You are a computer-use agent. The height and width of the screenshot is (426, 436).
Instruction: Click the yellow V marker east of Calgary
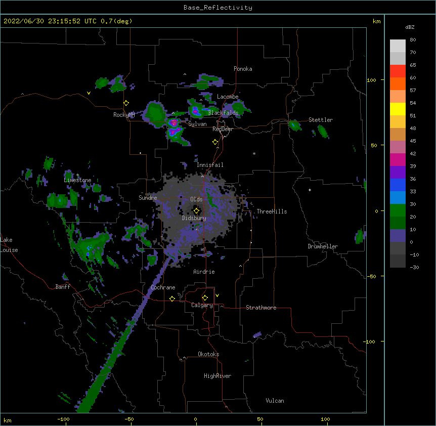tap(217, 295)
